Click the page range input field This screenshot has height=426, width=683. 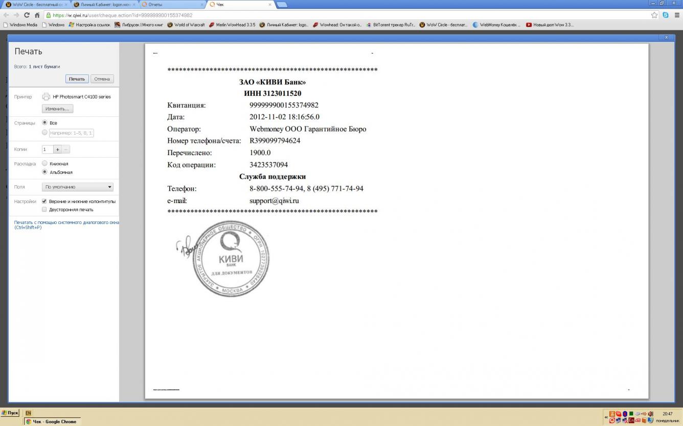(72, 133)
